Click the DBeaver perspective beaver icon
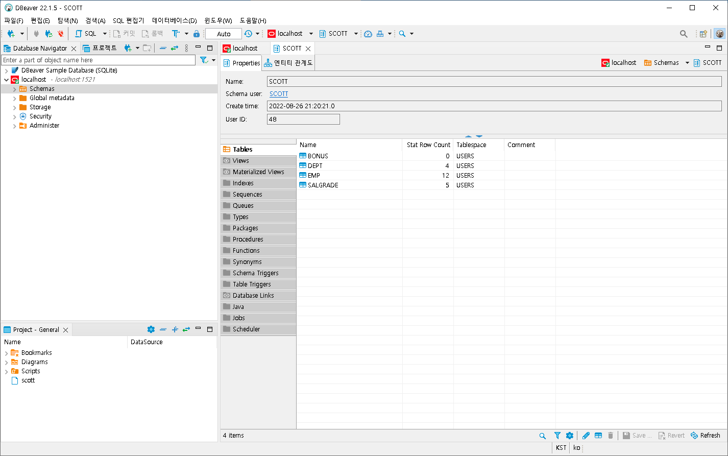 pyautogui.click(x=720, y=34)
